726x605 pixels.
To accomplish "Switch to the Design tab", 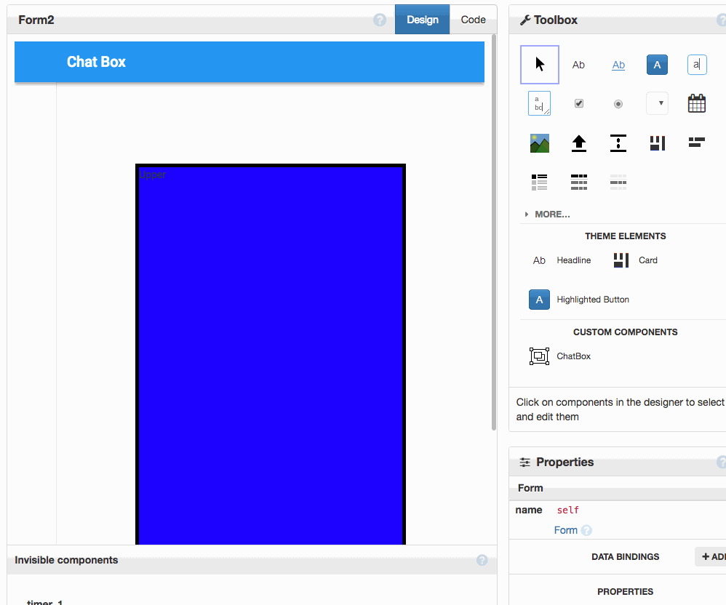I will click(x=422, y=20).
